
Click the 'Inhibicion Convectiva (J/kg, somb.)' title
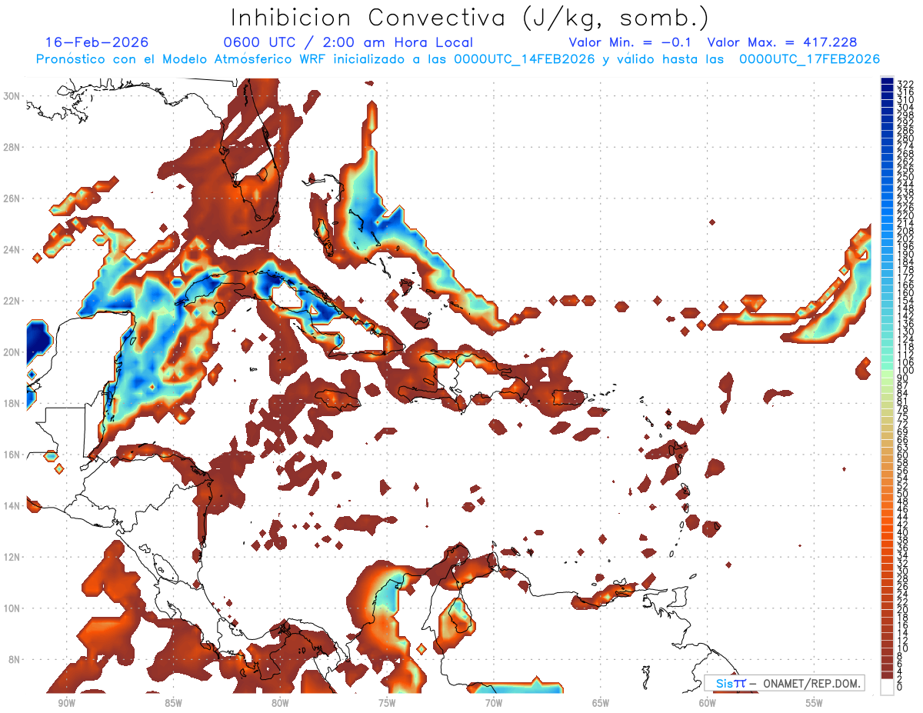point(470,18)
